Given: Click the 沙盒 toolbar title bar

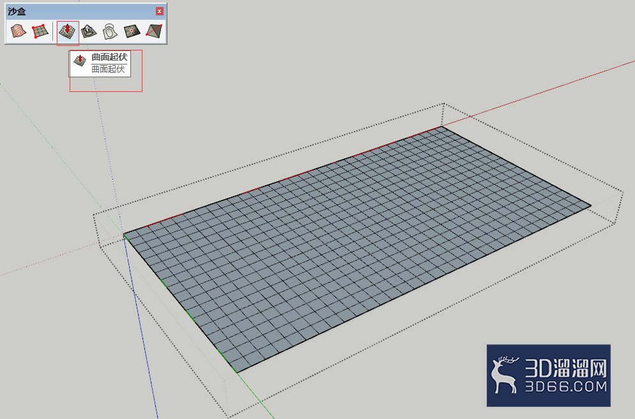Looking at the screenshot, I should 81,11.
